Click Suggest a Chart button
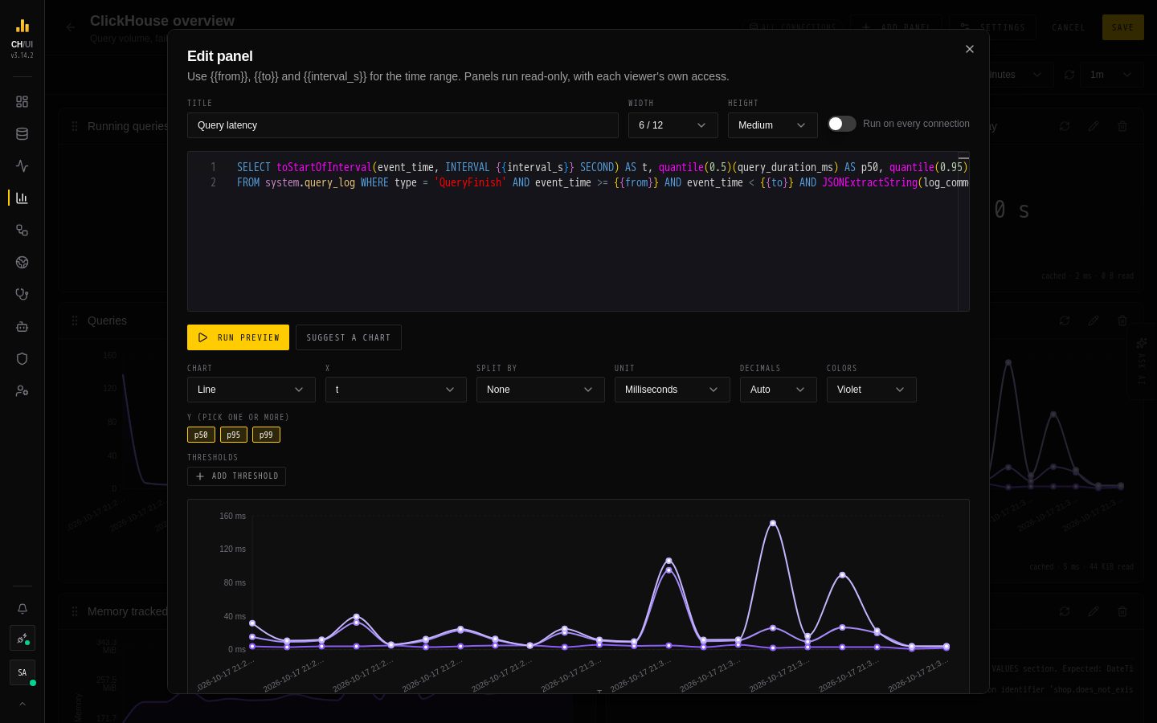This screenshot has width=1157, height=723. (349, 337)
